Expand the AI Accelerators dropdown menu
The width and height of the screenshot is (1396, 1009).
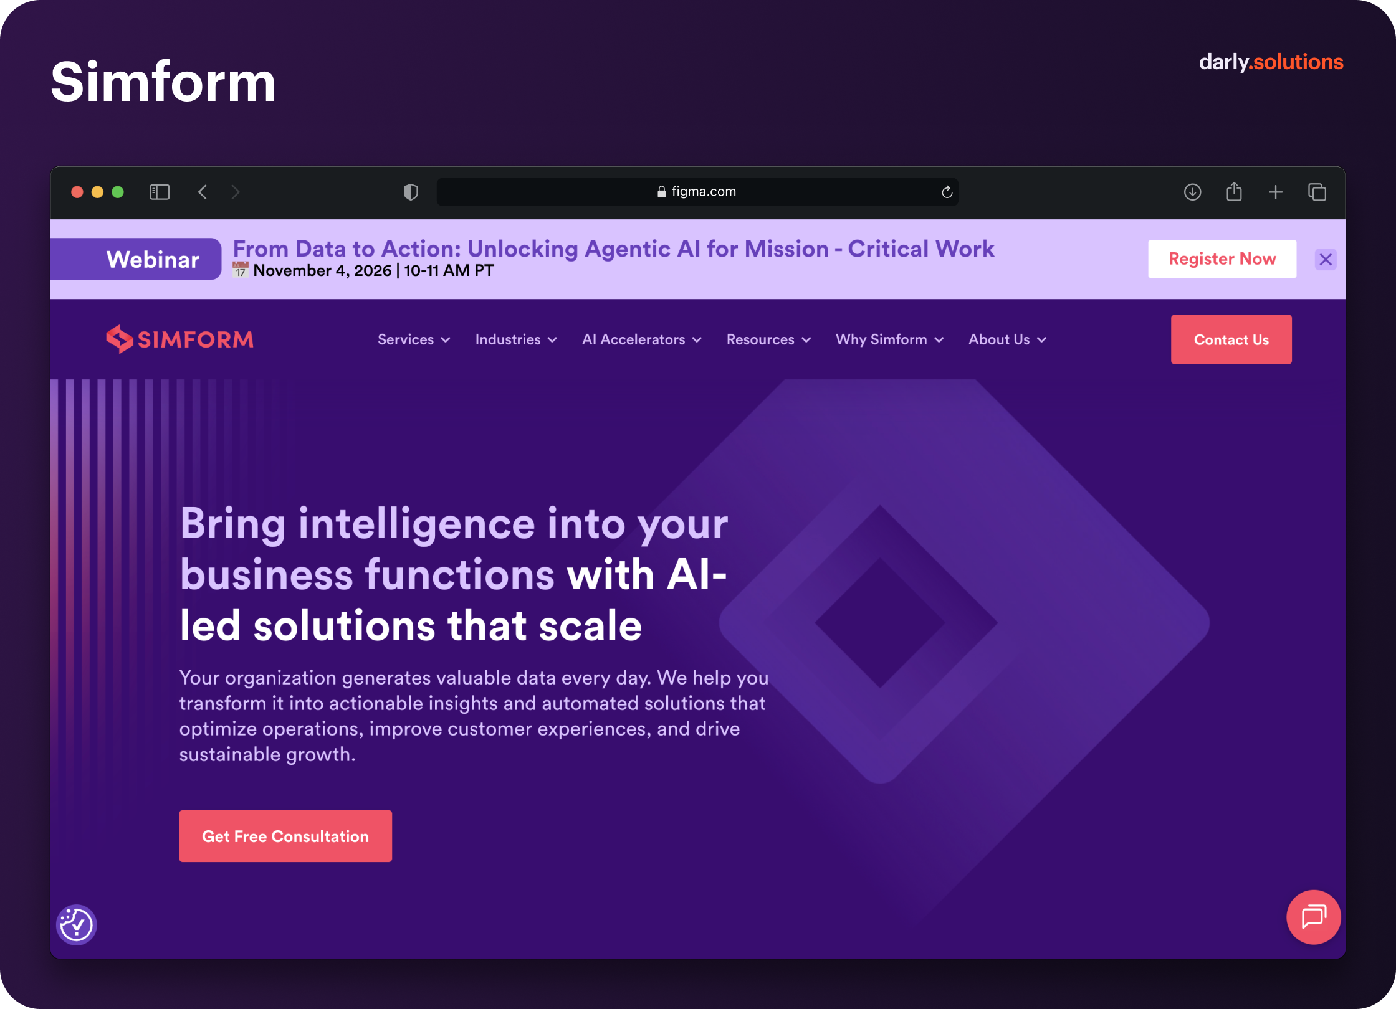click(642, 339)
